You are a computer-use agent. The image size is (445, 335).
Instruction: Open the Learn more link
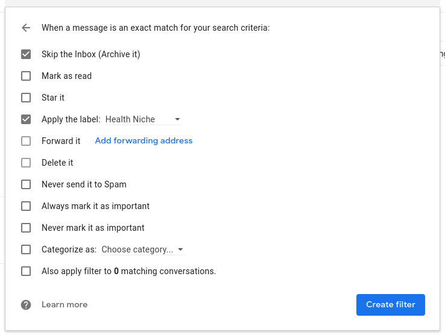65,305
